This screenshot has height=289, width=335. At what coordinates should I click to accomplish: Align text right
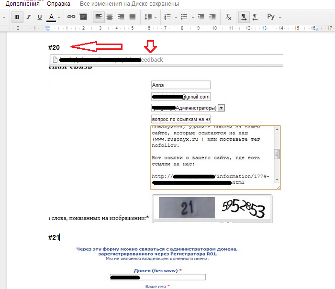[x=121, y=17]
